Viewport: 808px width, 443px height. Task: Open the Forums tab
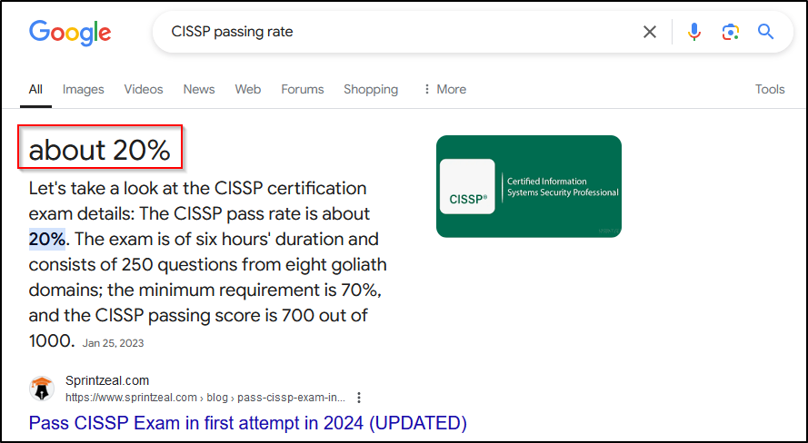coord(303,89)
